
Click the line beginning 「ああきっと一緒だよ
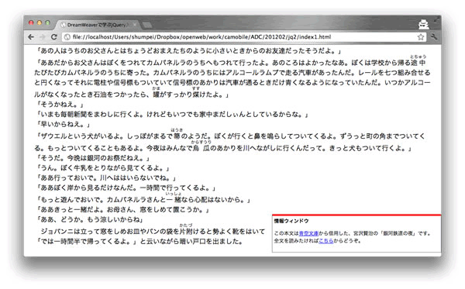pos(122,209)
